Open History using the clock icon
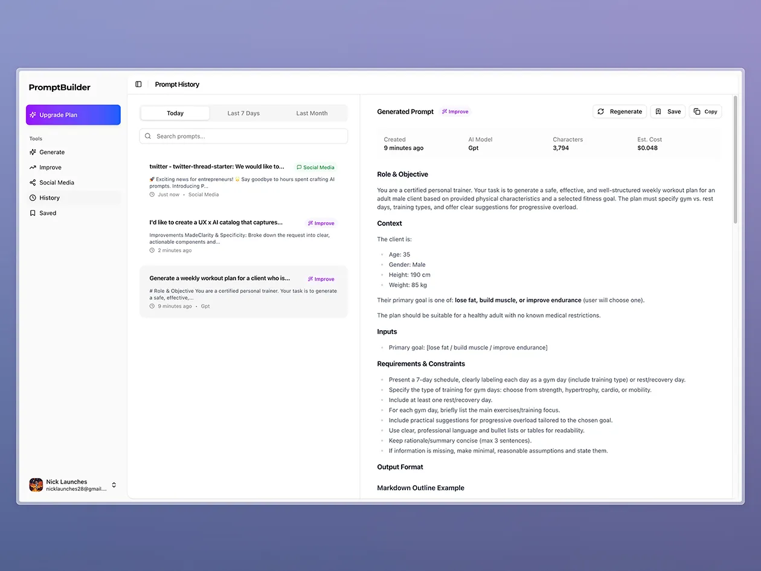This screenshot has width=761, height=571. tap(34, 197)
